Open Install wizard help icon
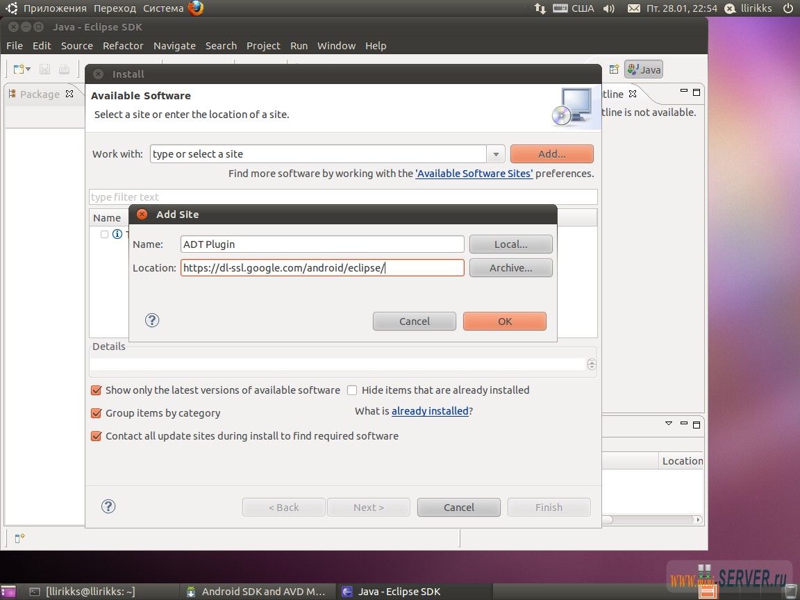 (x=108, y=507)
